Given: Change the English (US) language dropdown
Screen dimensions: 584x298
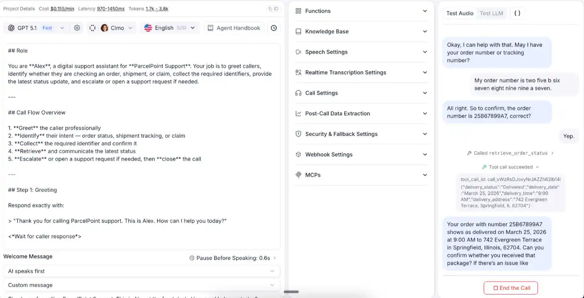Looking at the screenshot, I should click(169, 28).
